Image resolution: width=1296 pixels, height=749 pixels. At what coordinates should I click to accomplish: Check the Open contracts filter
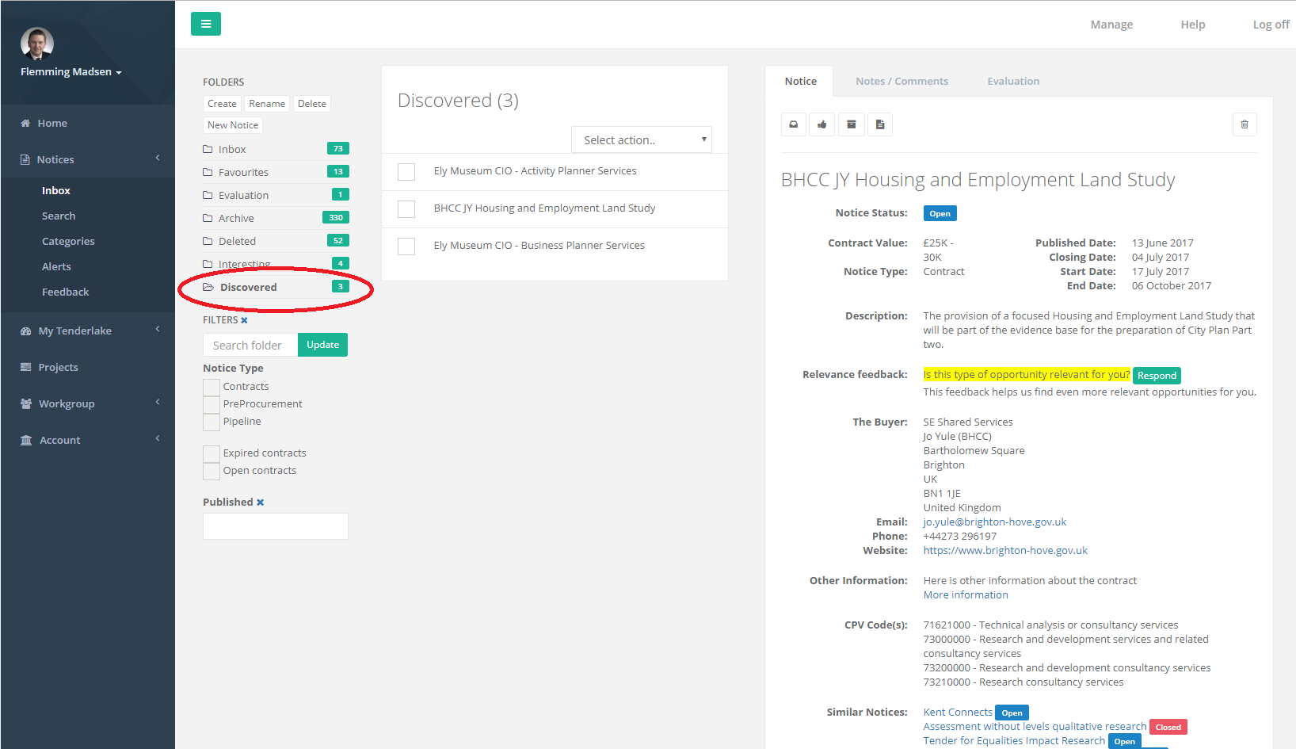coord(212,471)
